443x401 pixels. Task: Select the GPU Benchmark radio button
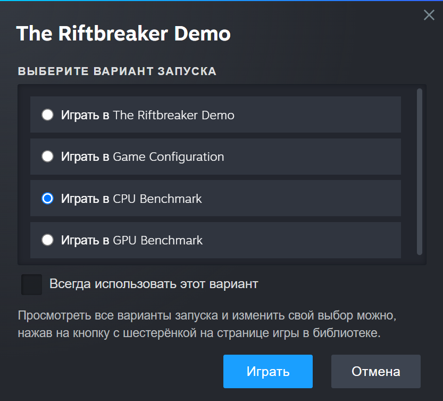pos(47,240)
